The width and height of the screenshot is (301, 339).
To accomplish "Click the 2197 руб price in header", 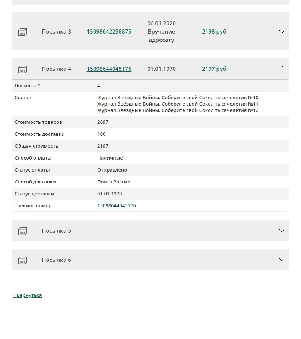I will [214, 69].
